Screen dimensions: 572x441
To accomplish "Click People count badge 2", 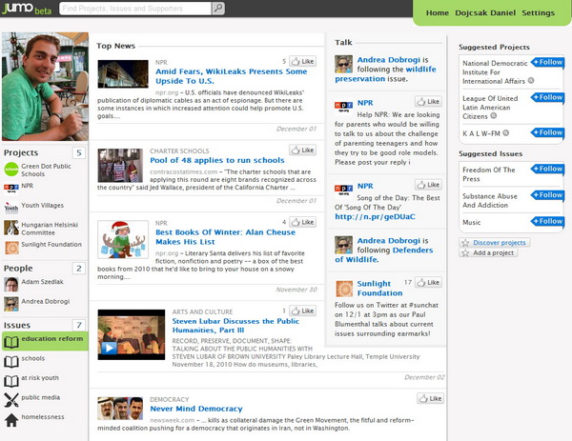I will (x=79, y=269).
